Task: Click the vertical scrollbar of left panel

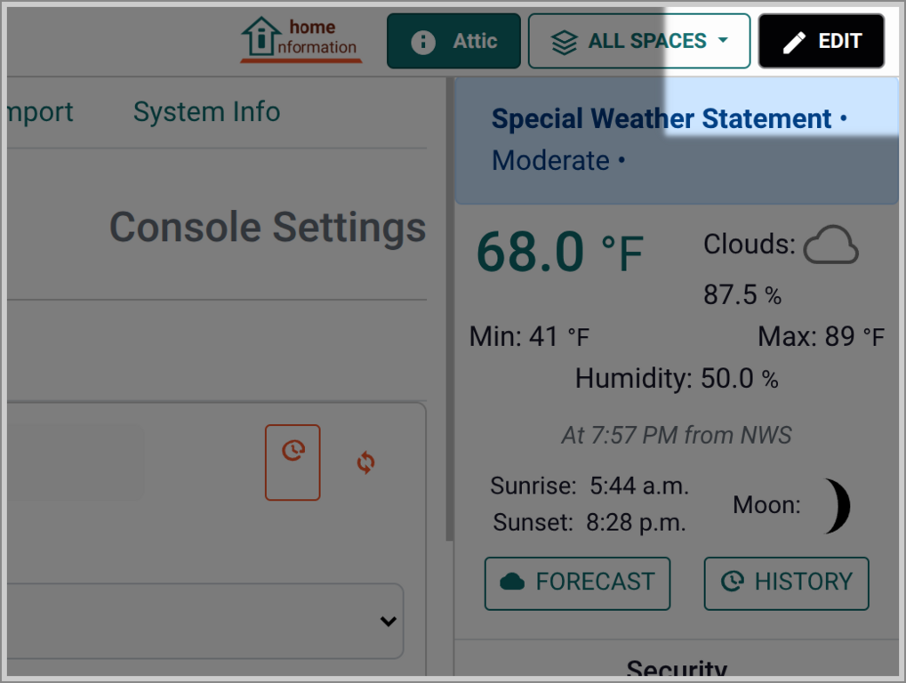Action: [450, 309]
